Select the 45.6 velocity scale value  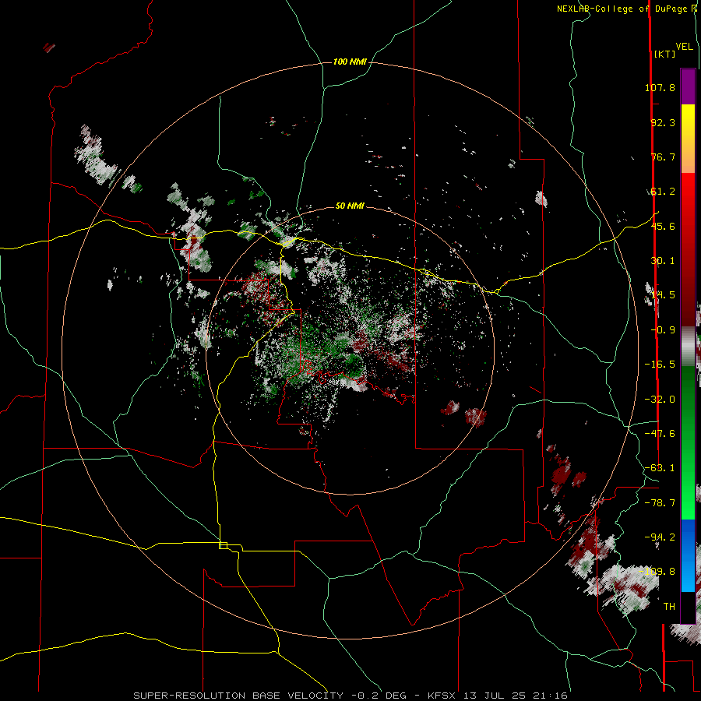coord(663,226)
